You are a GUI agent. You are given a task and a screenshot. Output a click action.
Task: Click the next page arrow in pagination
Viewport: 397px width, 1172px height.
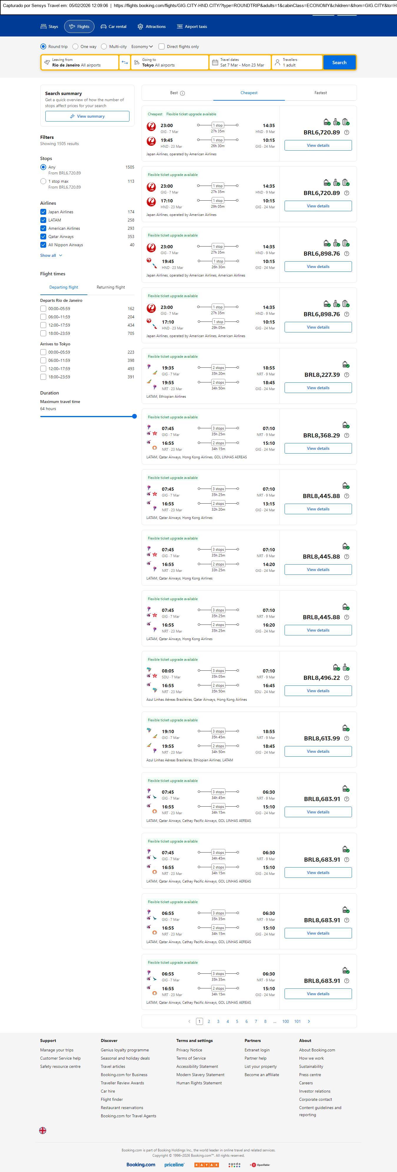point(309,1021)
